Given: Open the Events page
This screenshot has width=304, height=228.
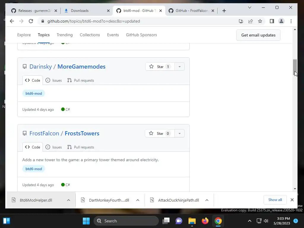Looking at the screenshot, I should pyautogui.click(x=113, y=35).
